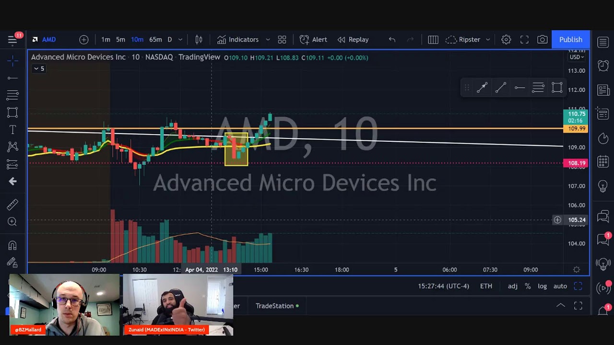
Task: Open notifications bell with badge
Action: click(603, 310)
